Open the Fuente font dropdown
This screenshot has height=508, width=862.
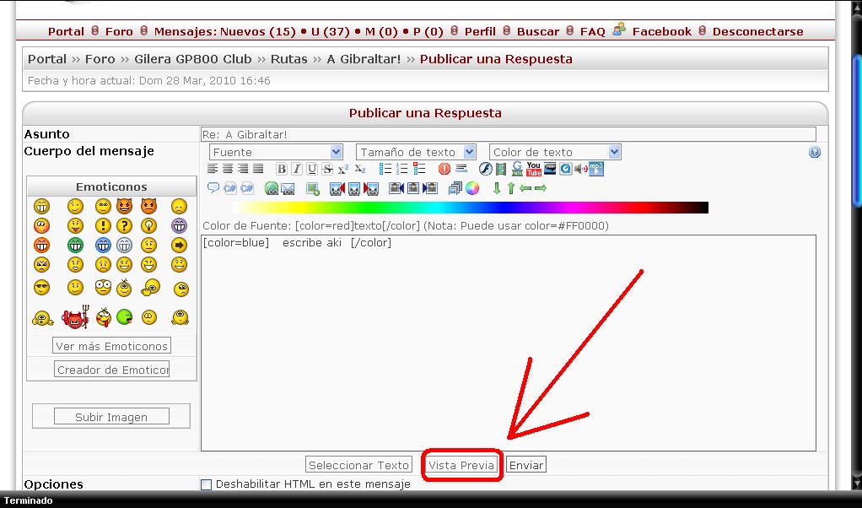(x=276, y=152)
